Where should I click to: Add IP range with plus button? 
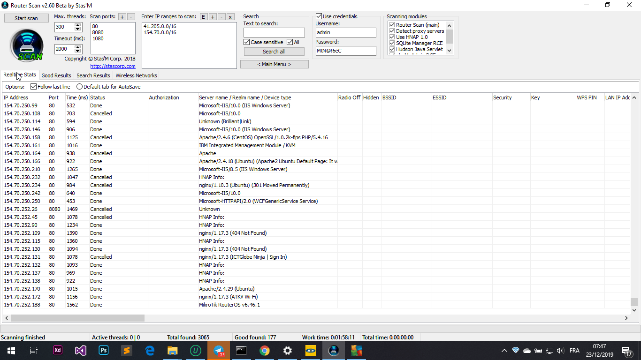213,17
